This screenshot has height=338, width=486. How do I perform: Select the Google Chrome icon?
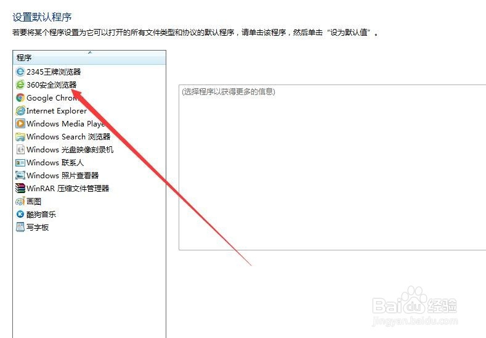[x=20, y=98]
